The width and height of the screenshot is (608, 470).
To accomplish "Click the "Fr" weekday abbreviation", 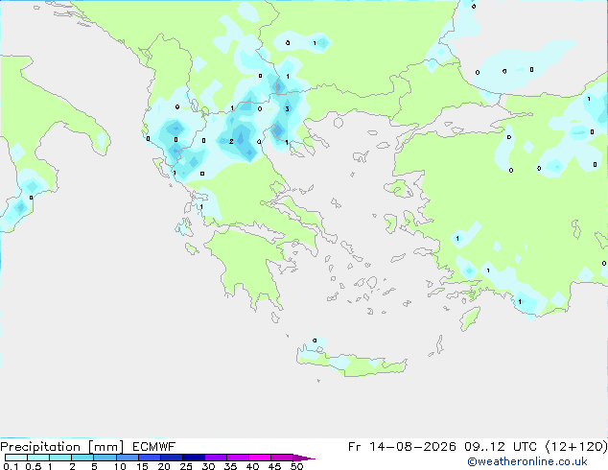I will pyautogui.click(x=355, y=447).
